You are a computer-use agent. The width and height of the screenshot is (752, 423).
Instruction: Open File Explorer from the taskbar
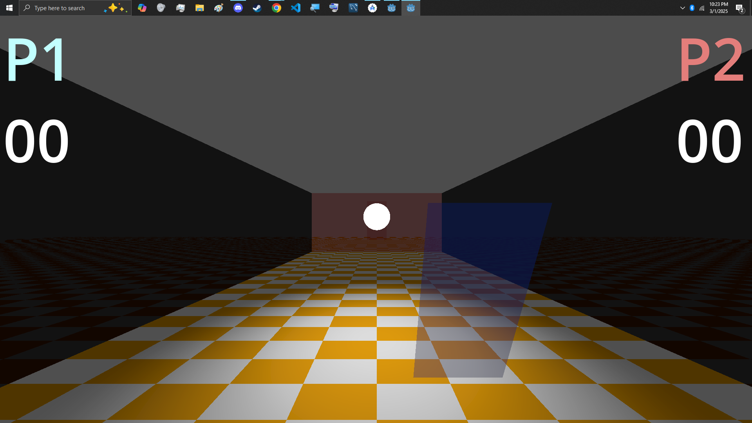coord(200,8)
